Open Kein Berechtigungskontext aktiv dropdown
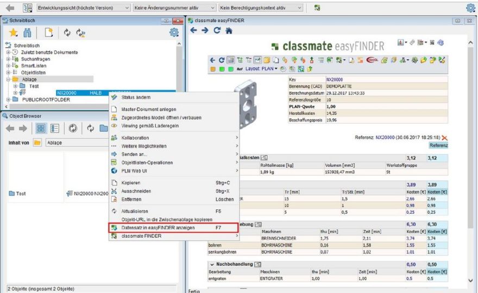The height and width of the screenshot is (293, 478). 261,8
